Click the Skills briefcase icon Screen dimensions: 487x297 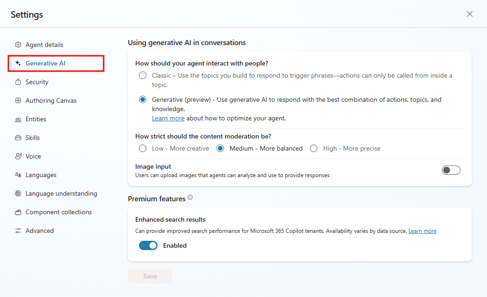(18, 138)
